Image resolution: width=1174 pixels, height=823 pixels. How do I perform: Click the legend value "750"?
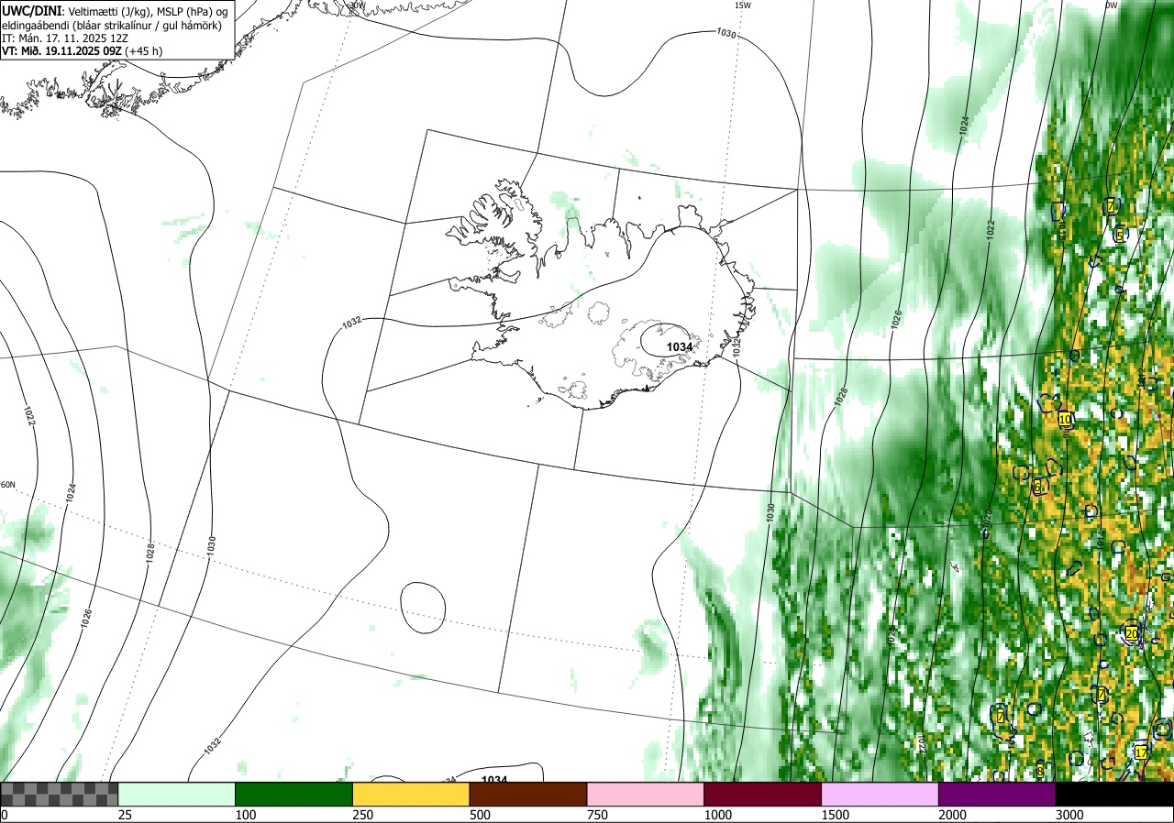tap(599, 815)
